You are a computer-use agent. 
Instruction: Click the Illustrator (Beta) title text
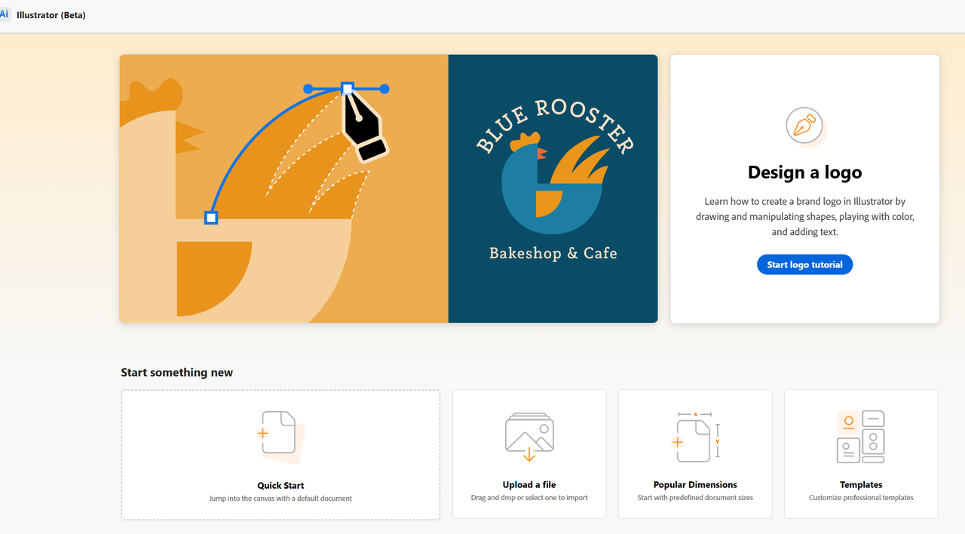[51, 15]
